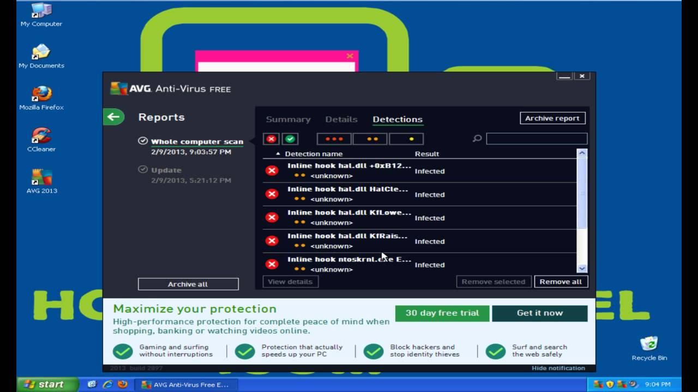698x392 pixels.
Task: Click the scroll up arrow of detections list
Action: pyautogui.click(x=582, y=153)
